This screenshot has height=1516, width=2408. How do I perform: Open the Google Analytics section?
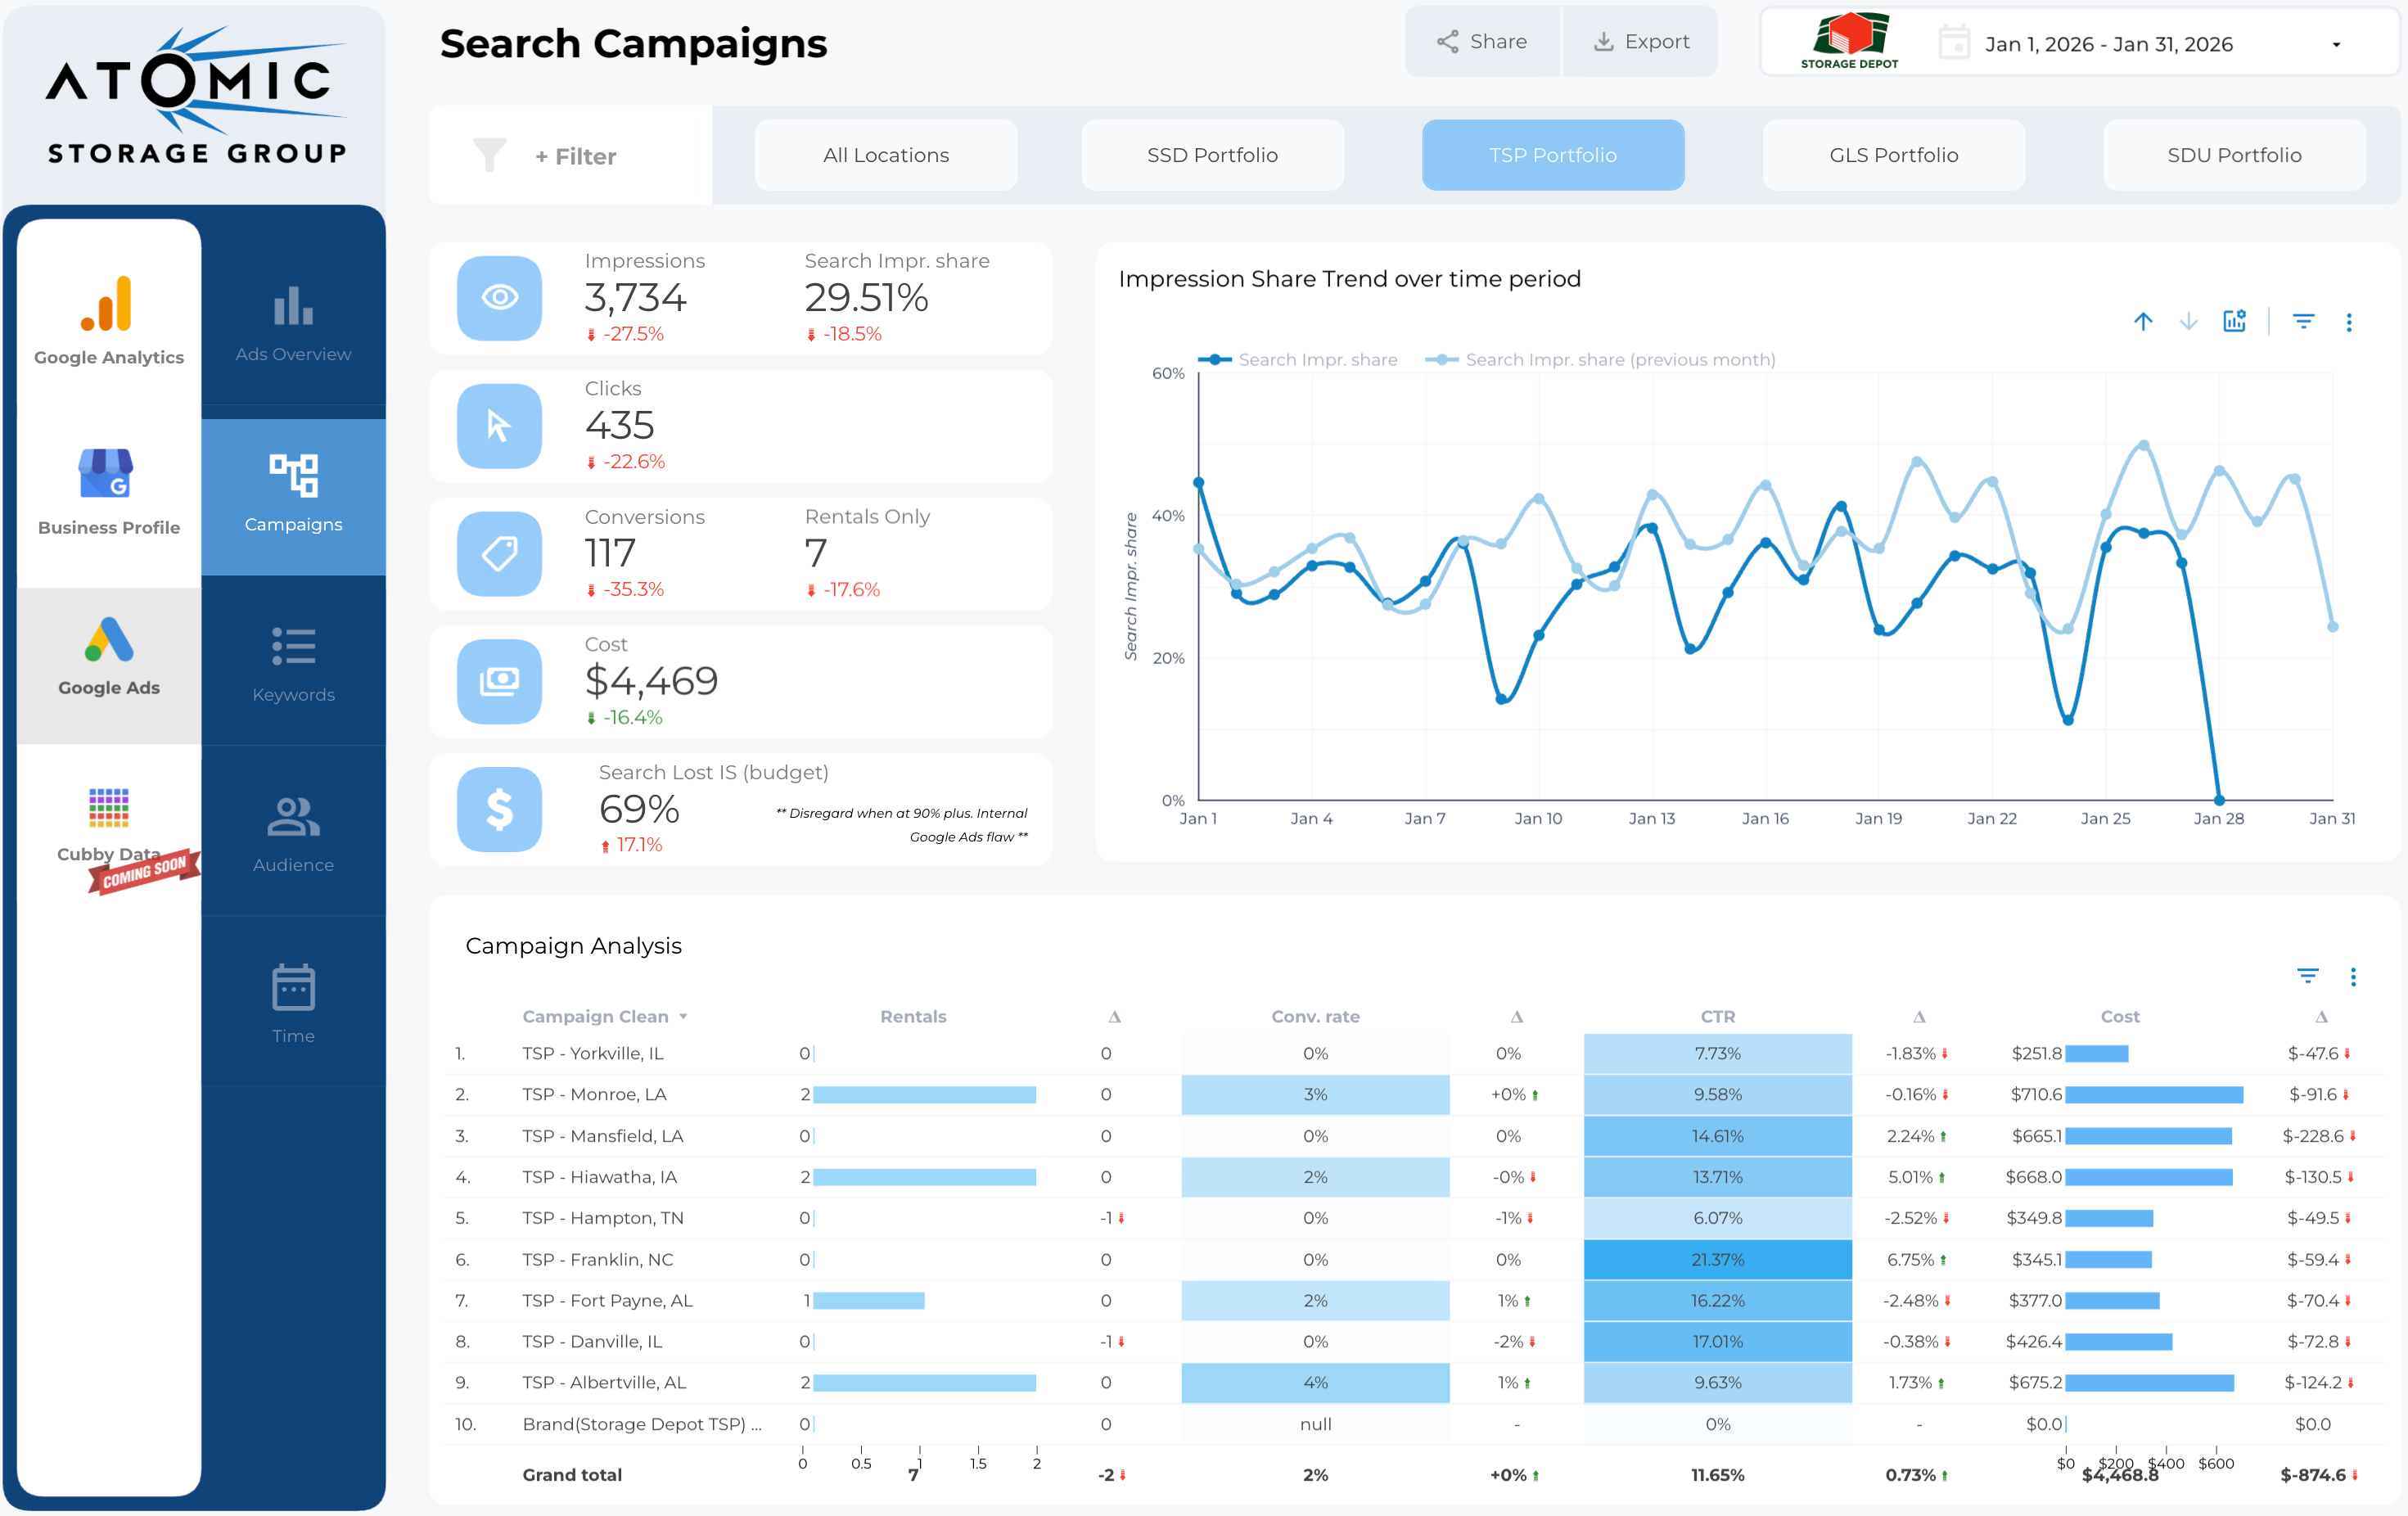109,320
